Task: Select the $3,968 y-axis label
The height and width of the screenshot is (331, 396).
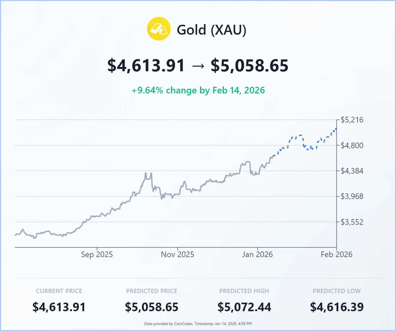Action: click(352, 196)
